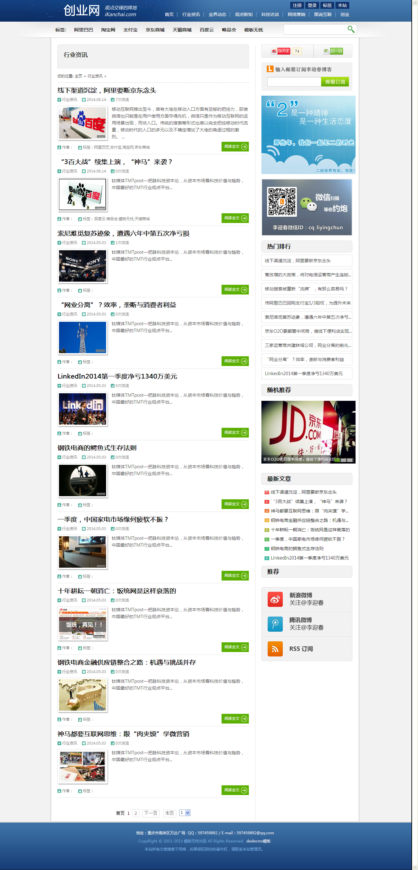418x870 pixels.
Task: Open the 阿里巴巴 tag link
Action: point(83,30)
